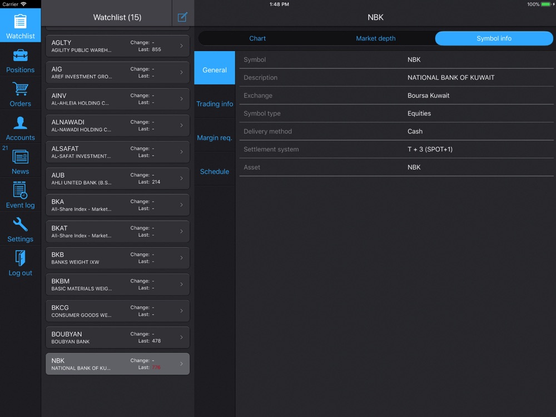Tap BOUBYAN last price 478
The height and width of the screenshot is (417, 556).
pyautogui.click(x=156, y=341)
